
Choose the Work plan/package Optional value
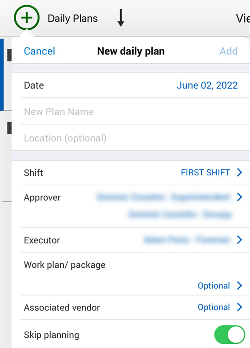[214, 286]
